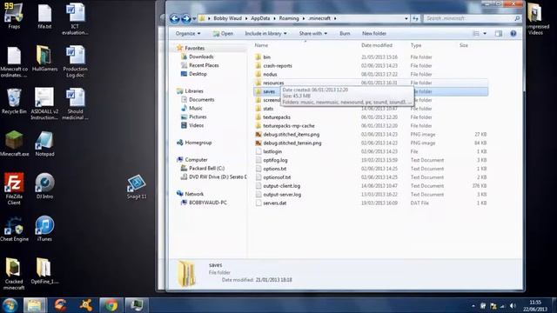Go back in Explorer navigation
Screen dimensions: 557x313
pos(174,18)
